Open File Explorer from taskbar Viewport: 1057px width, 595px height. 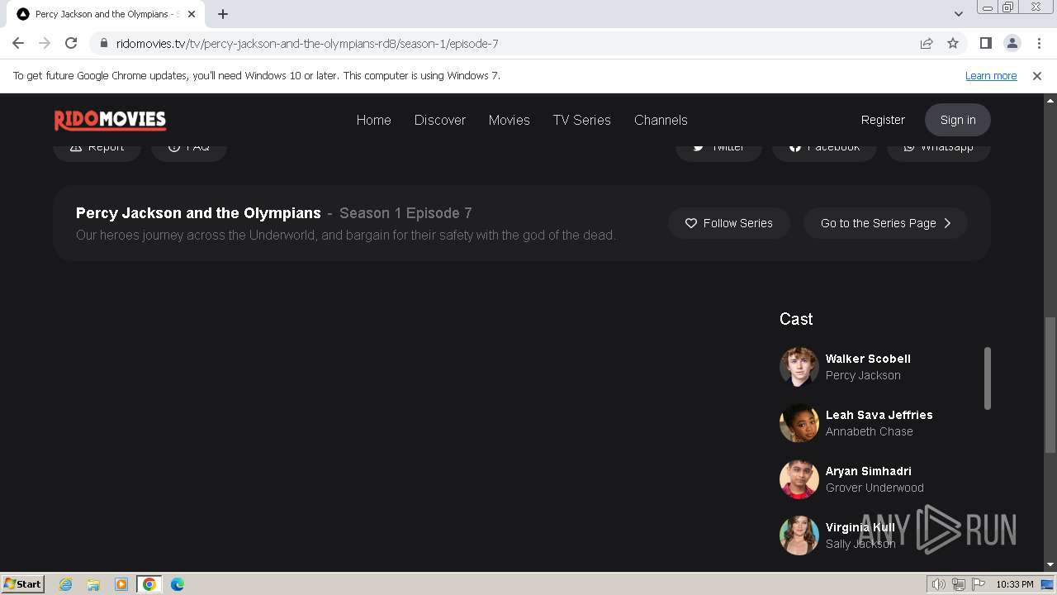click(93, 584)
